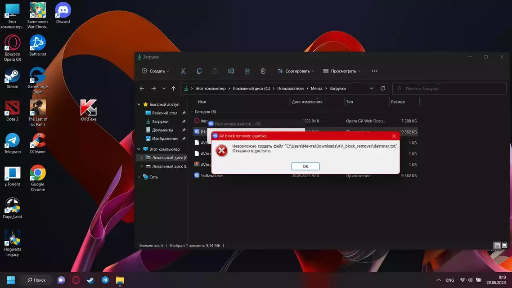Select 1sdfawd.exe file row
The image size is (512, 288).
tap(305, 175)
